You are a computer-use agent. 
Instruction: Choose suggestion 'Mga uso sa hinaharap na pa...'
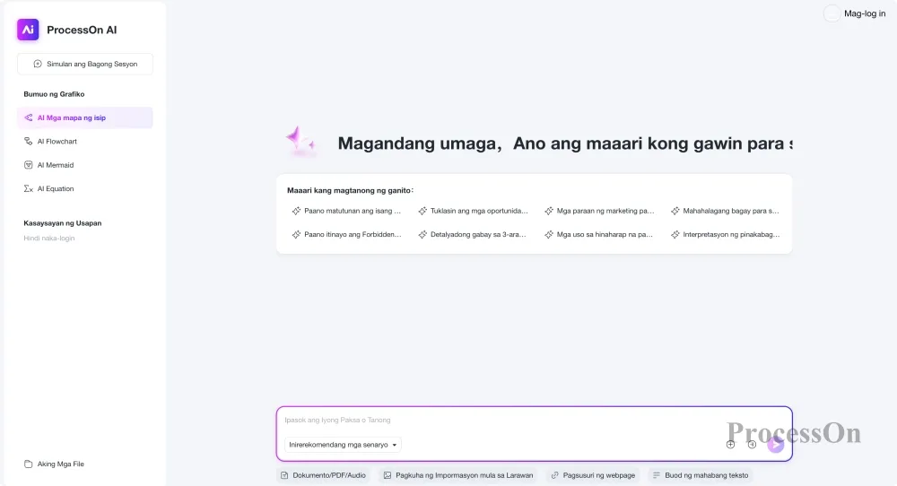tap(599, 234)
